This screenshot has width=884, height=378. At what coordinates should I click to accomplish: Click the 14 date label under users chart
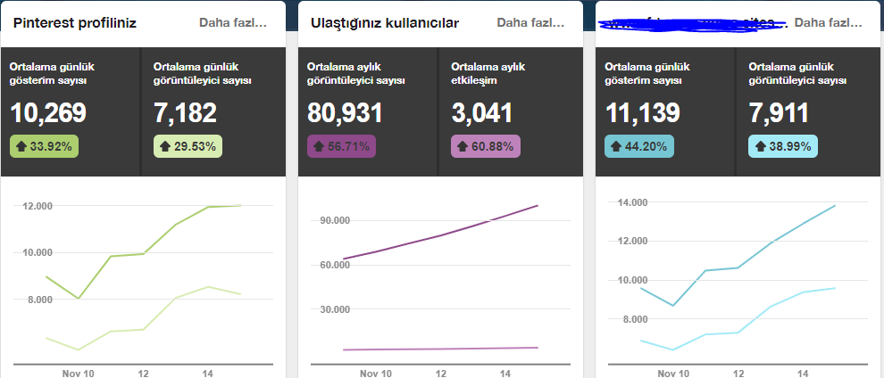pos(505,374)
